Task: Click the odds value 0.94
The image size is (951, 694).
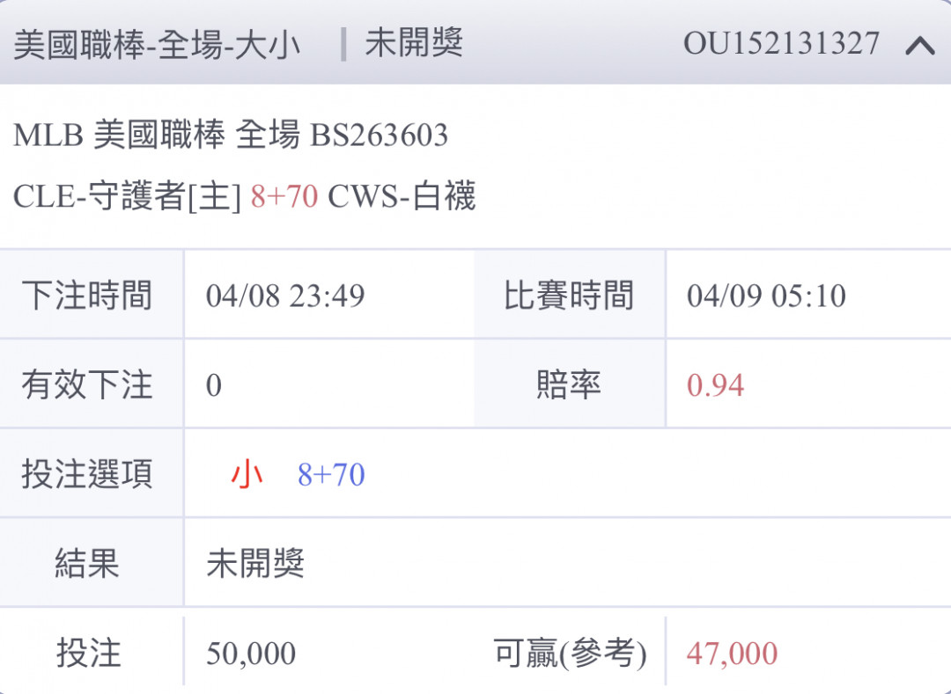Action: pos(715,385)
